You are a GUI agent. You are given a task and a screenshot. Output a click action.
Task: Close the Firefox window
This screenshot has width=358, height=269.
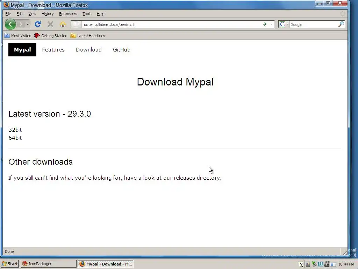[x=340, y=4]
